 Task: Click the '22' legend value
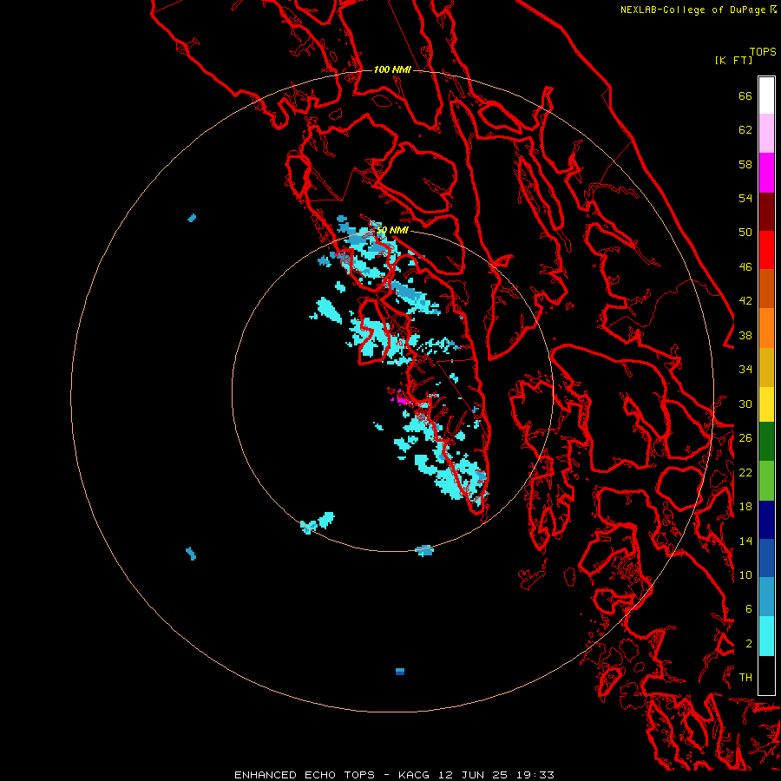[x=745, y=473]
